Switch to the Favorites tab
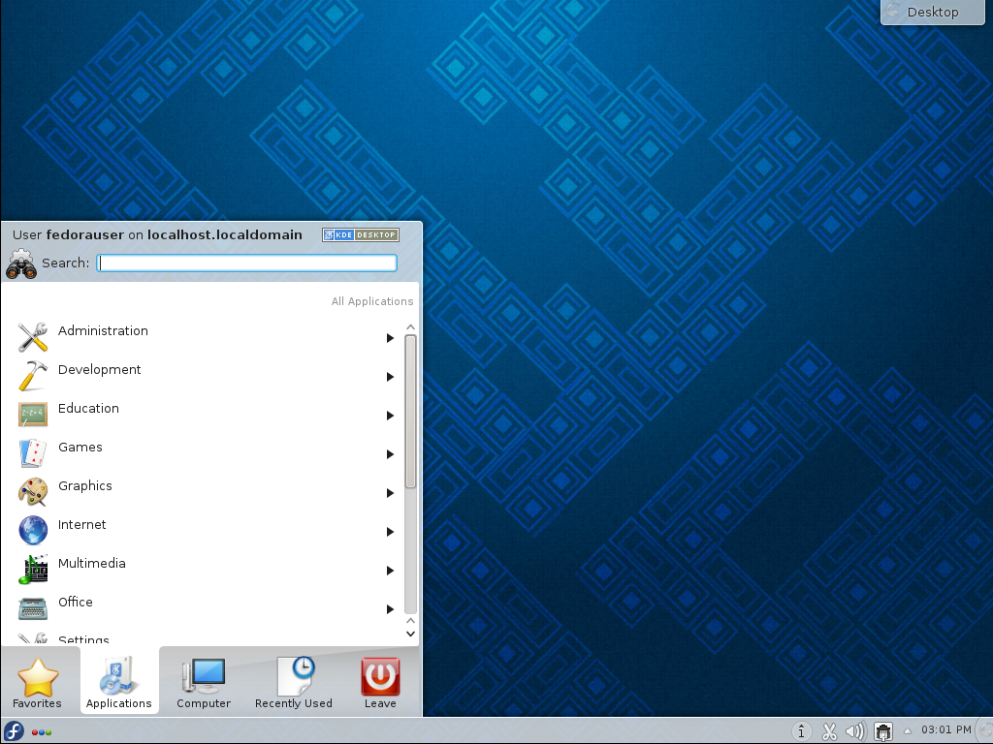Viewport: 993px width, 744px height. 38,683
